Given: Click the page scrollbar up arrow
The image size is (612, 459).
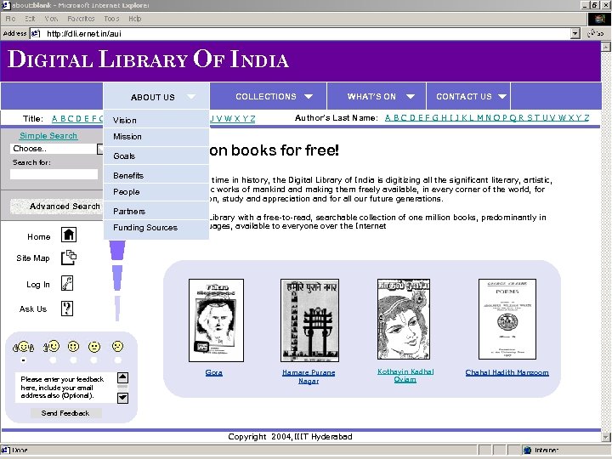Looking at the screenshot, I should pyautogui.click(x=606, y=47).
